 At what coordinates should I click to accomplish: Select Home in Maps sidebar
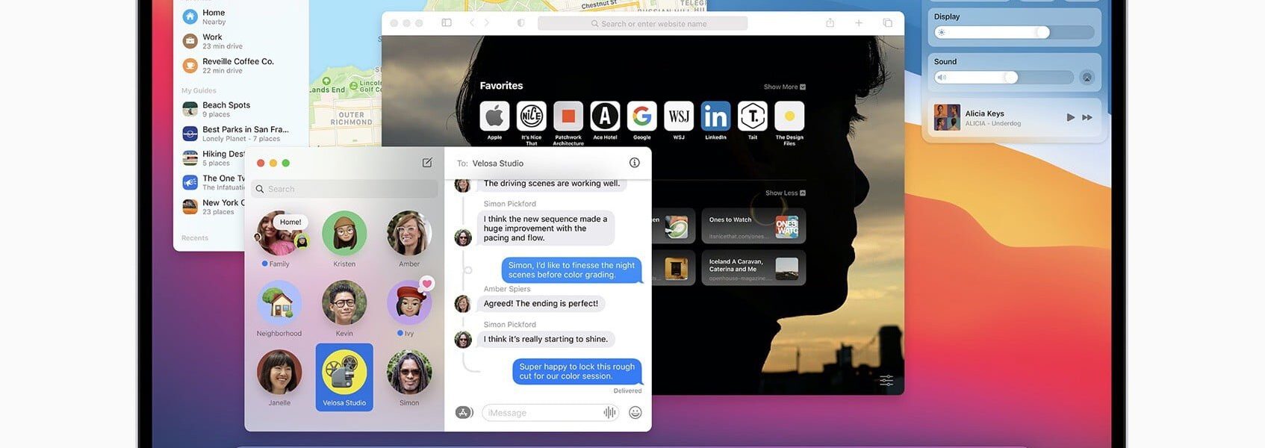click(240, 16)
